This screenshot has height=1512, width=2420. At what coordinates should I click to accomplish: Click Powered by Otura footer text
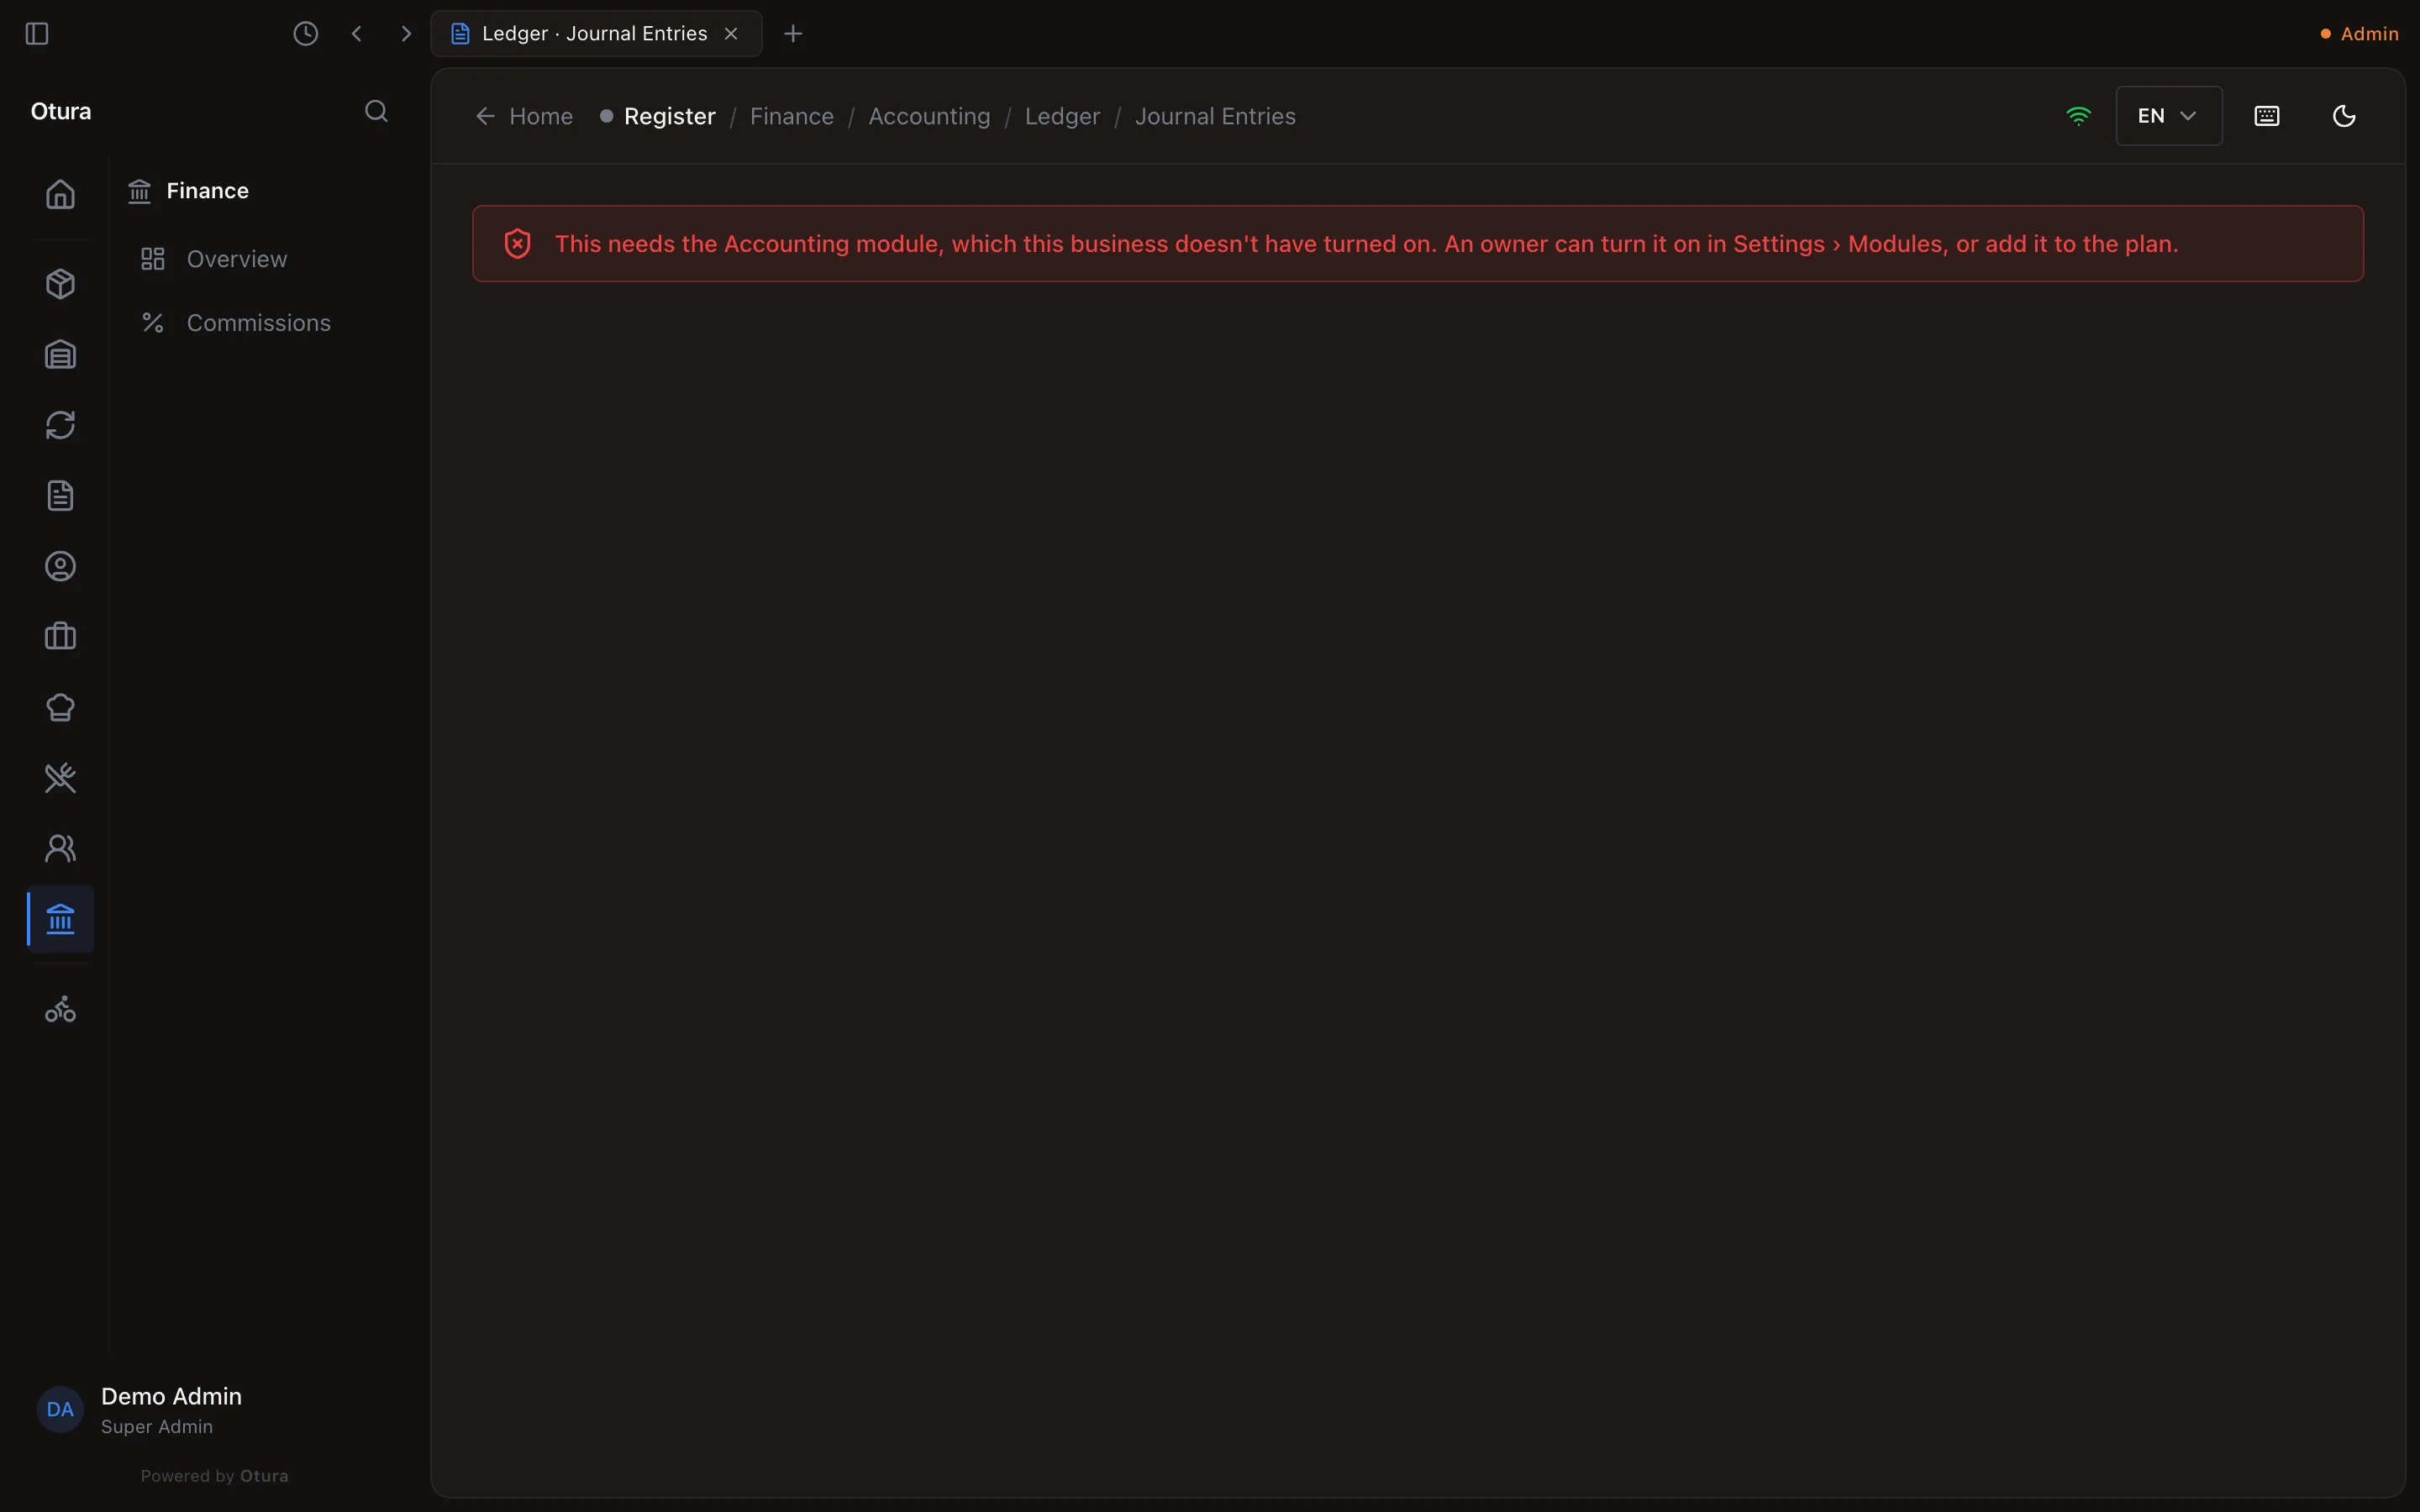(x=214, y=1476)
